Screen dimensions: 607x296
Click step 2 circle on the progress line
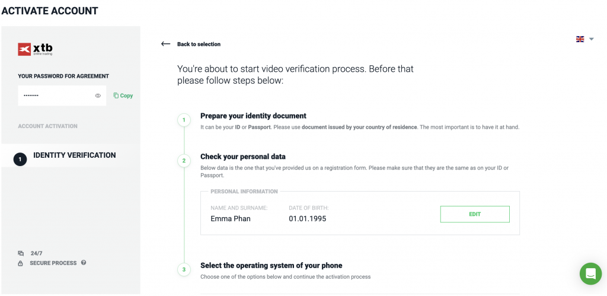tap(184, 161)
